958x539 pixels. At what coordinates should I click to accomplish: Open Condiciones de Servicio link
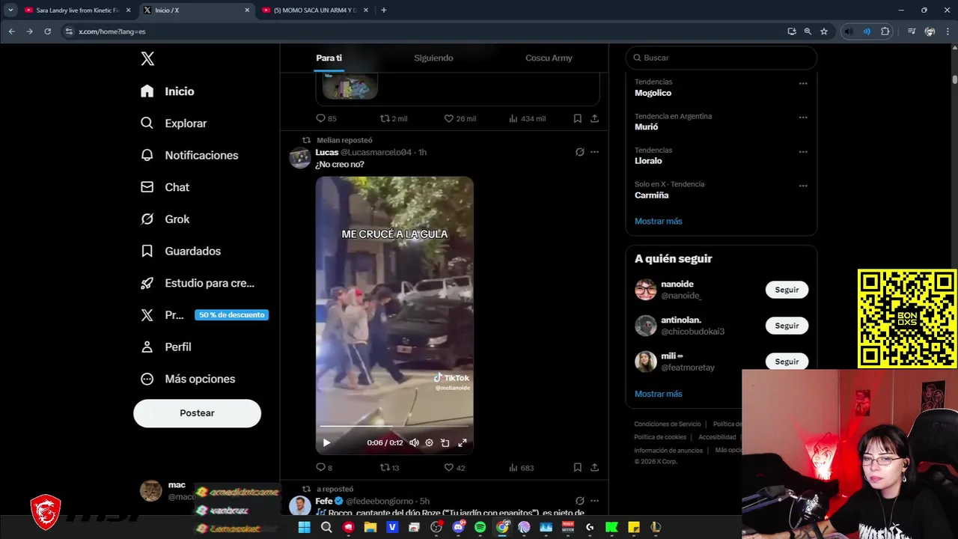[x=668, y=424]
